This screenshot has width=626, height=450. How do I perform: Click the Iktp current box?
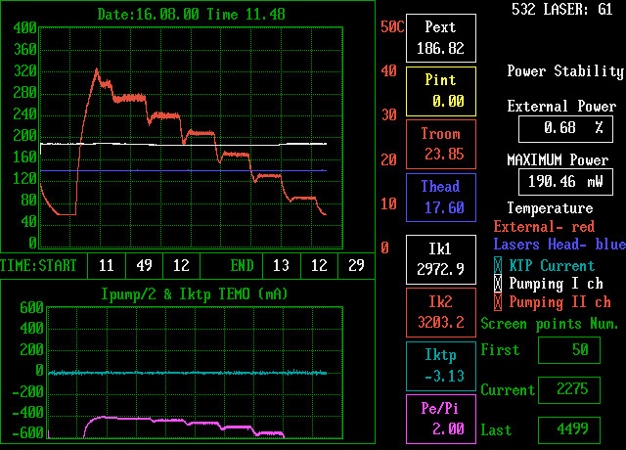pyautogui.click(x=440, y=366)
